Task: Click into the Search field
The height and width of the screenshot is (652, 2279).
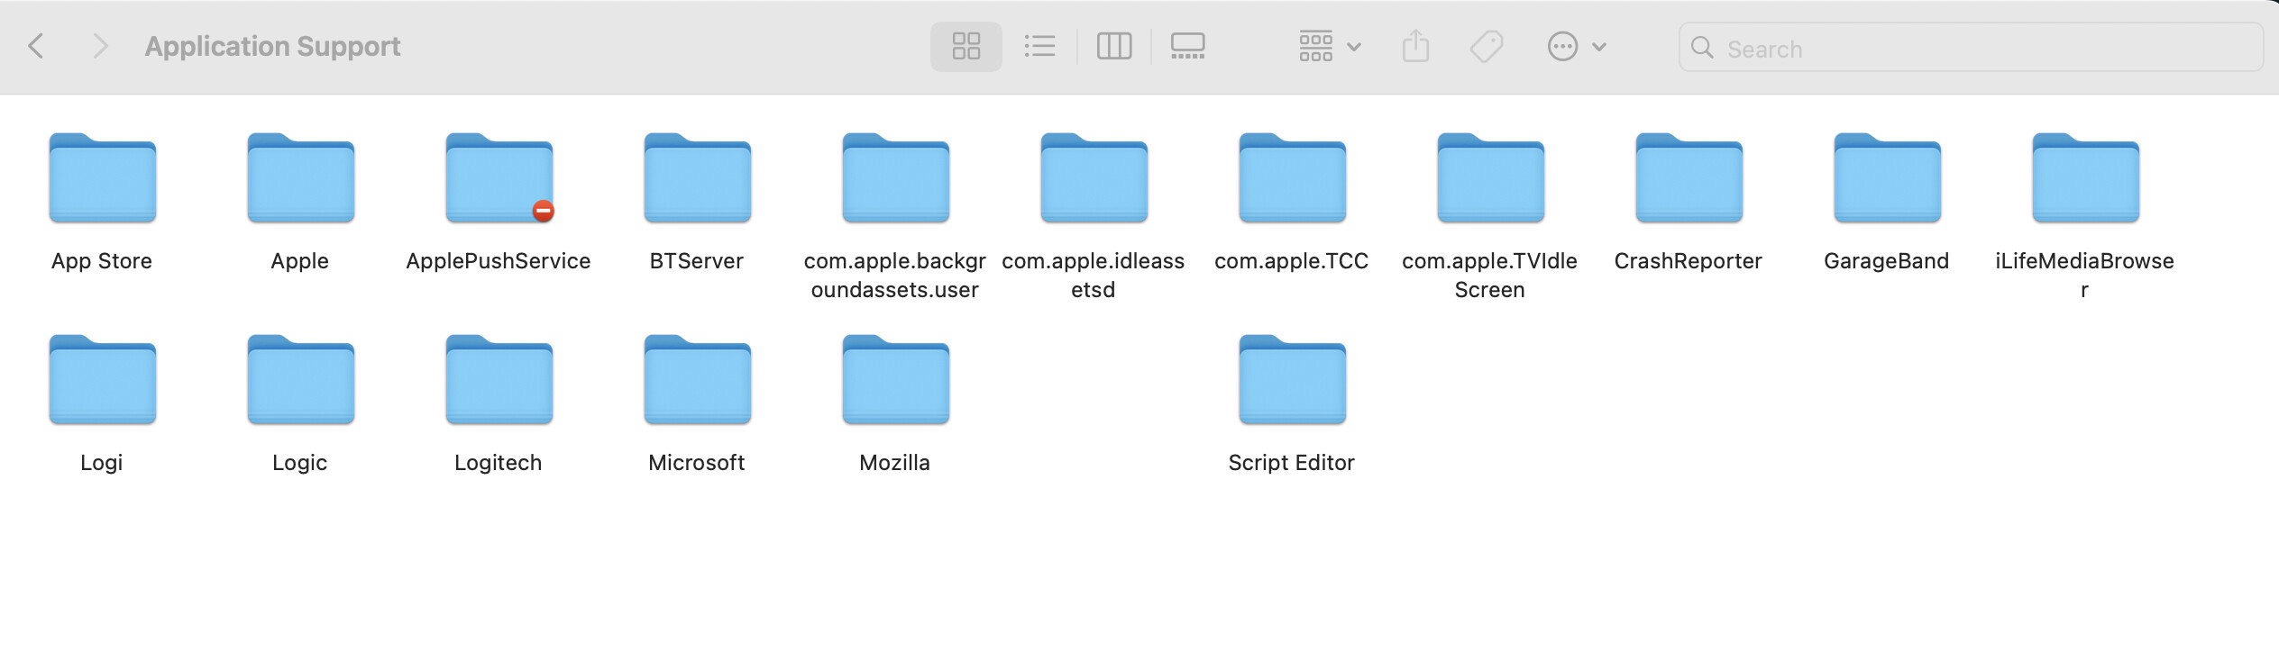Action: tap(1971, 48)
